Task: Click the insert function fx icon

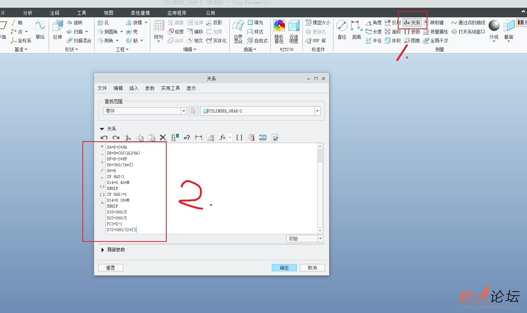Action: point(222,138)
